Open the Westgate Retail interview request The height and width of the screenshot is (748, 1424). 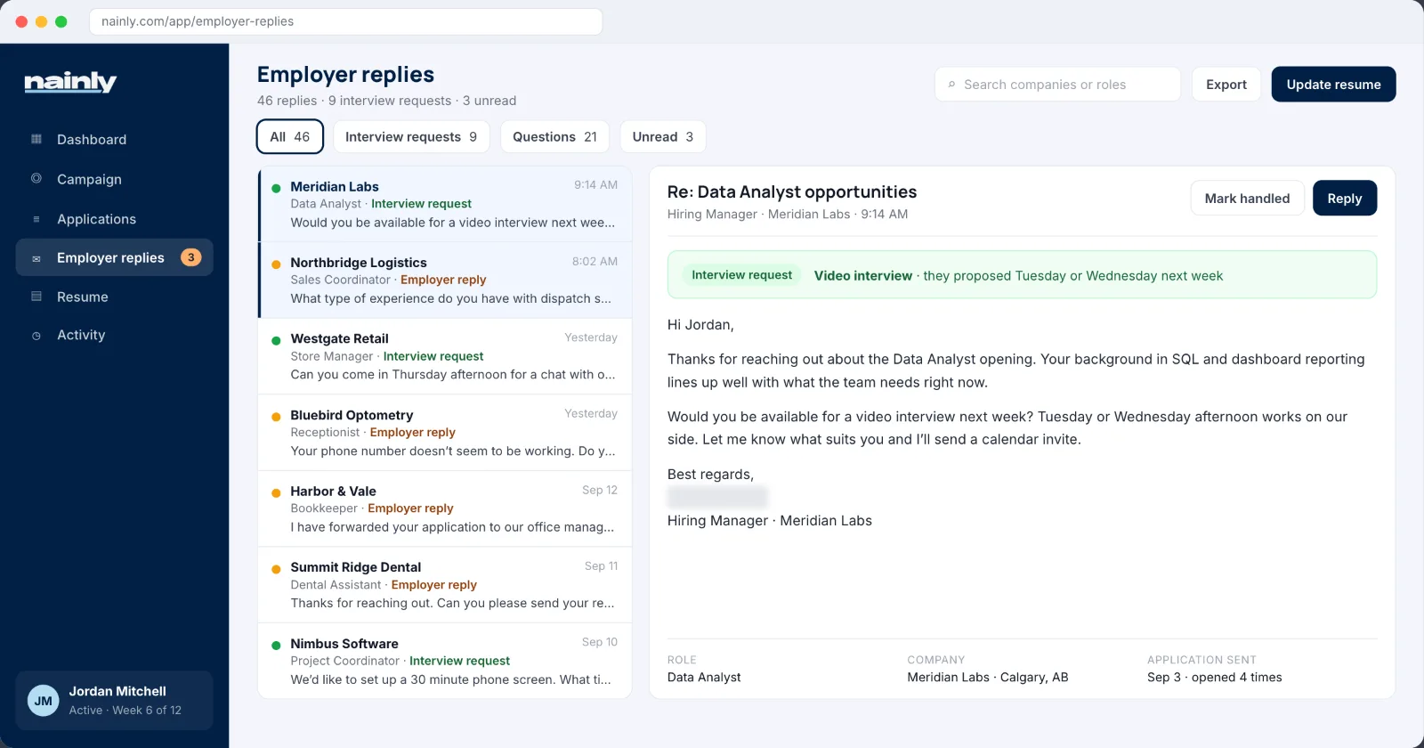click(445, 356)
